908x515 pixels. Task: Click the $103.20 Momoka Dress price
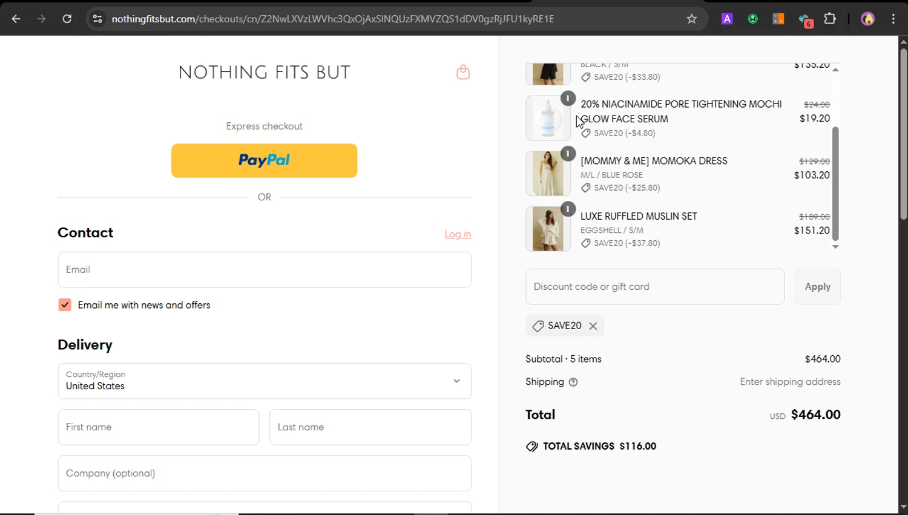(x=812, y=175)
